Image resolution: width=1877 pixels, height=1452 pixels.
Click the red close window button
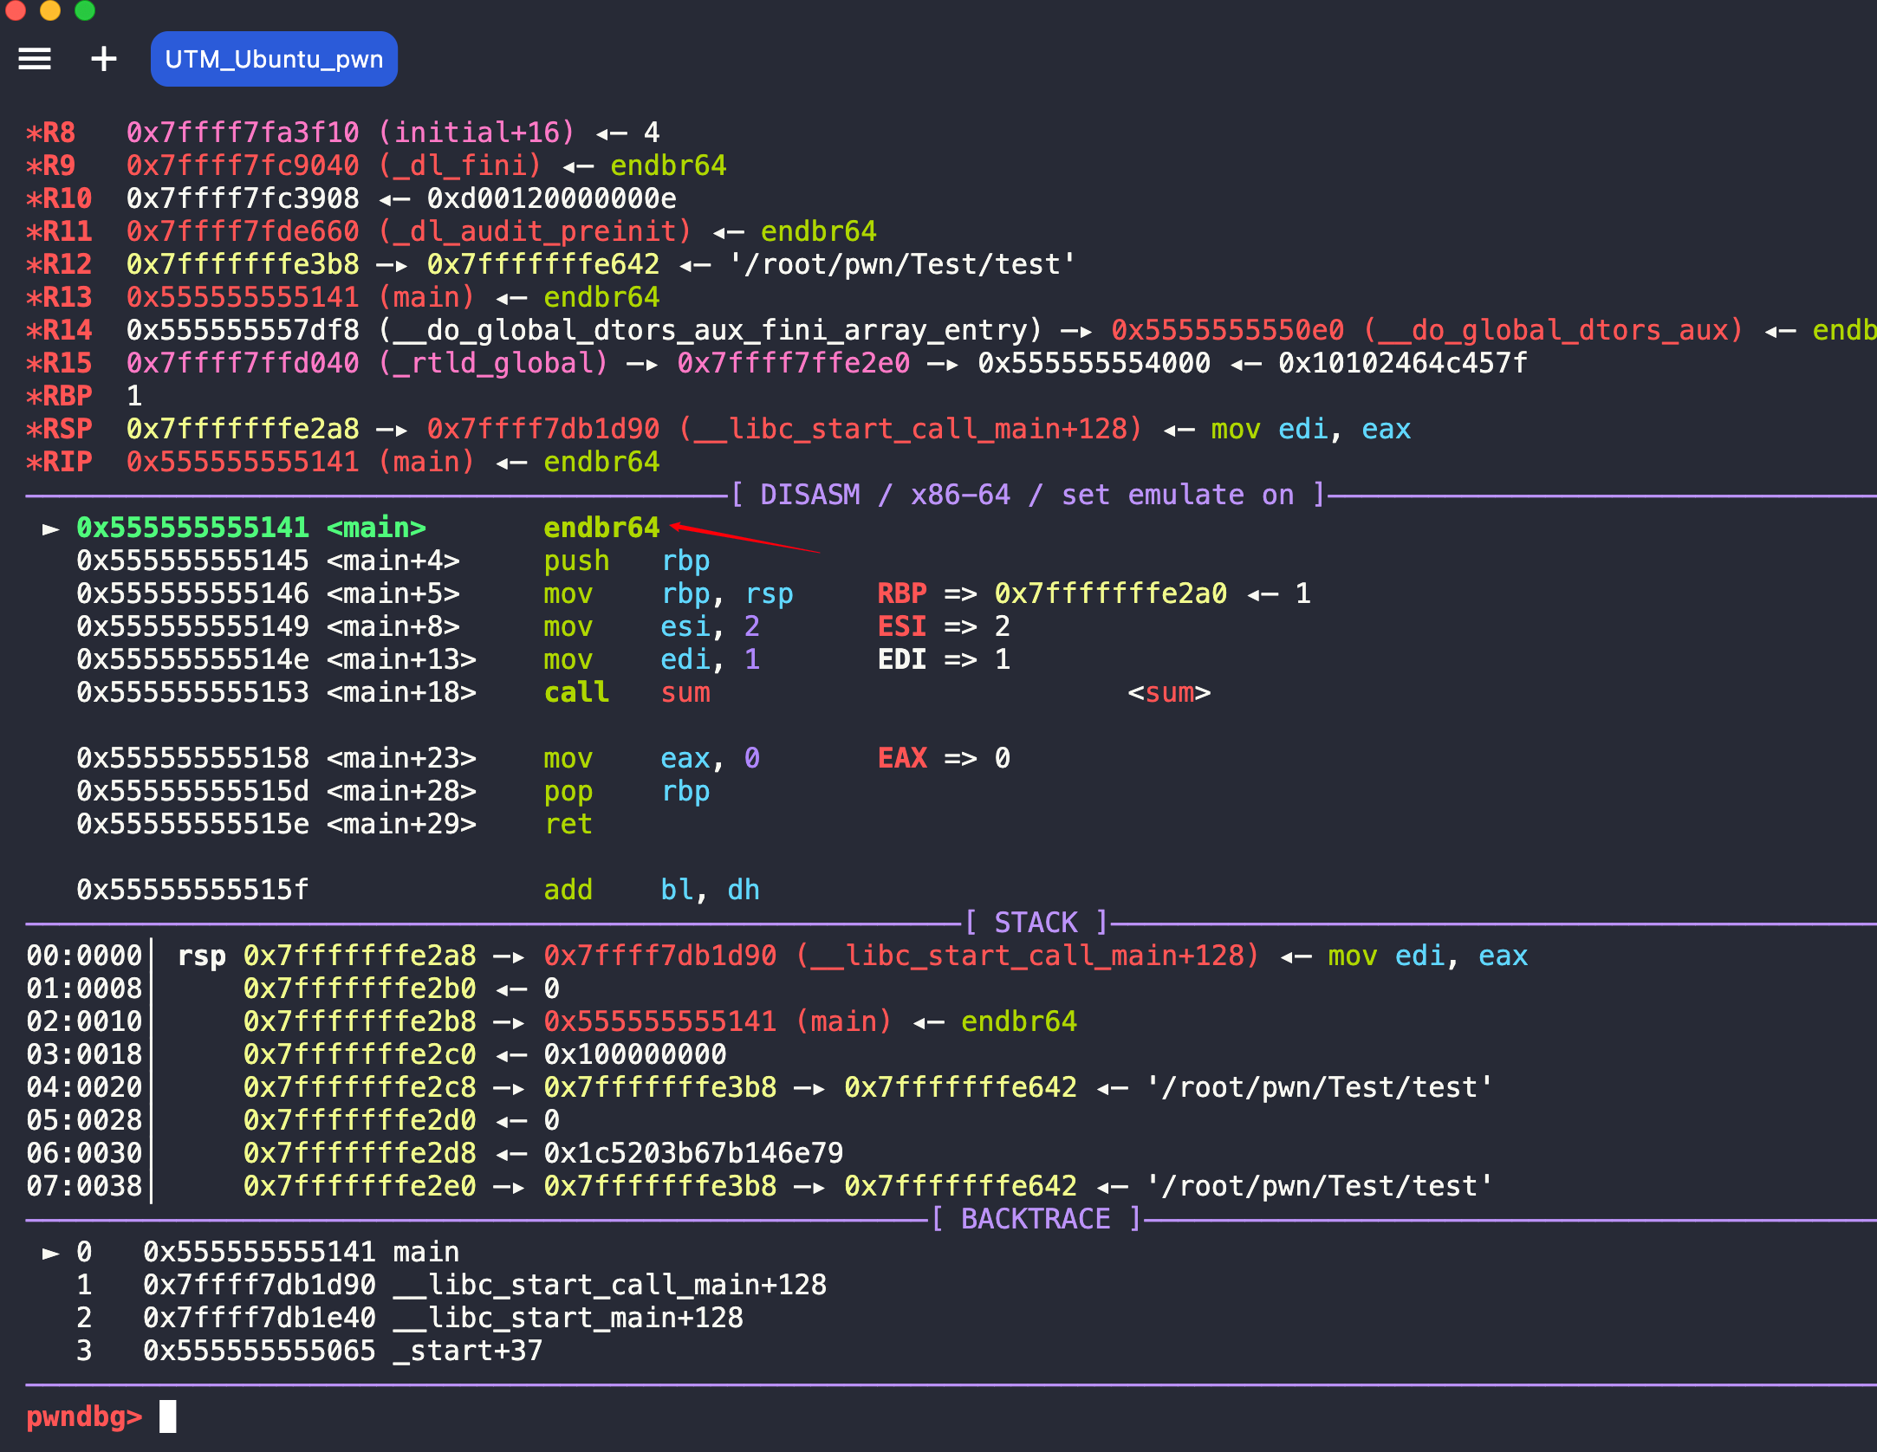(x=15, y=10)
